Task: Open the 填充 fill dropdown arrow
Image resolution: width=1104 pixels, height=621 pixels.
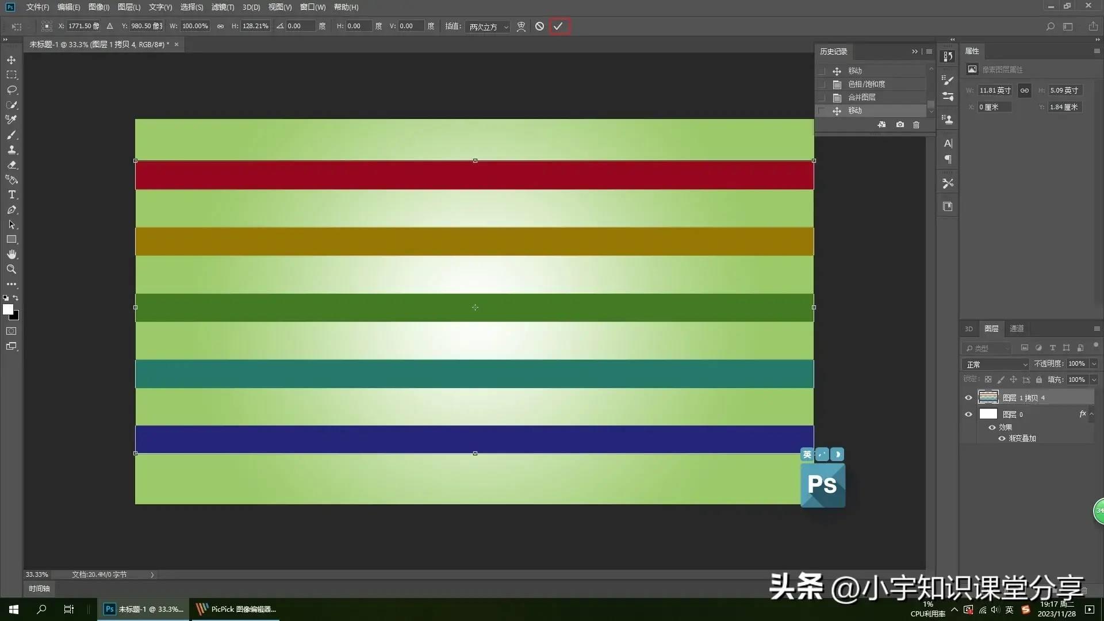Action: point(1094,380)
